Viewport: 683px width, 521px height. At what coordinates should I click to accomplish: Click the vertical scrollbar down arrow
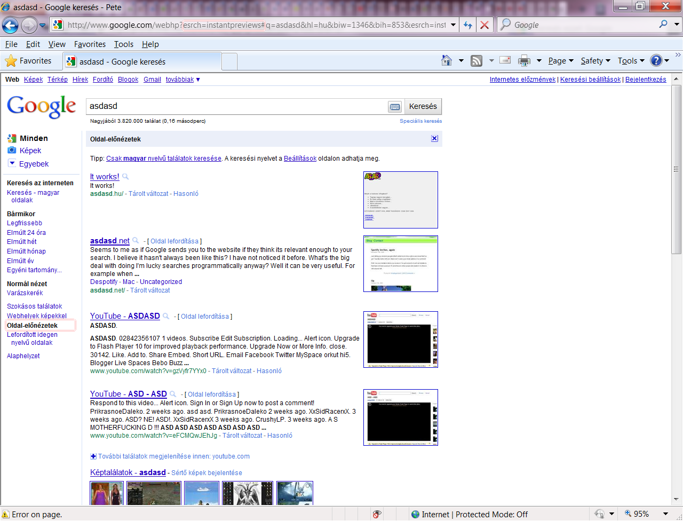point(676,499)
